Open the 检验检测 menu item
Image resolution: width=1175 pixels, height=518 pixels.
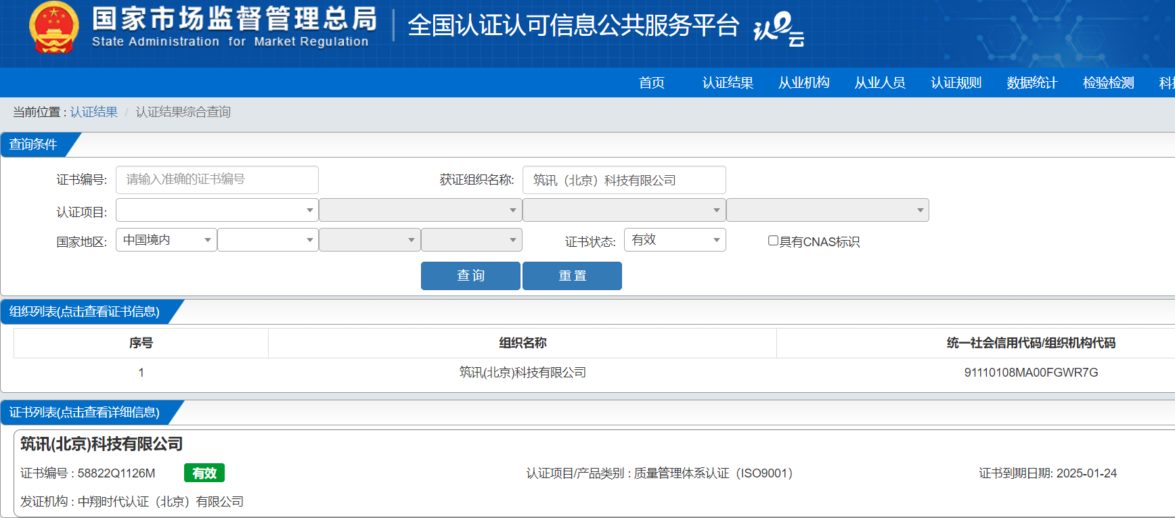coord(1109,83)
